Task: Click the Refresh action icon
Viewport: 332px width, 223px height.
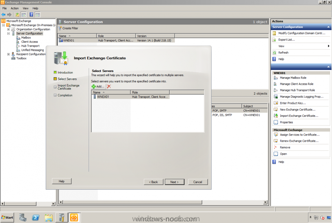Action: 274,53
